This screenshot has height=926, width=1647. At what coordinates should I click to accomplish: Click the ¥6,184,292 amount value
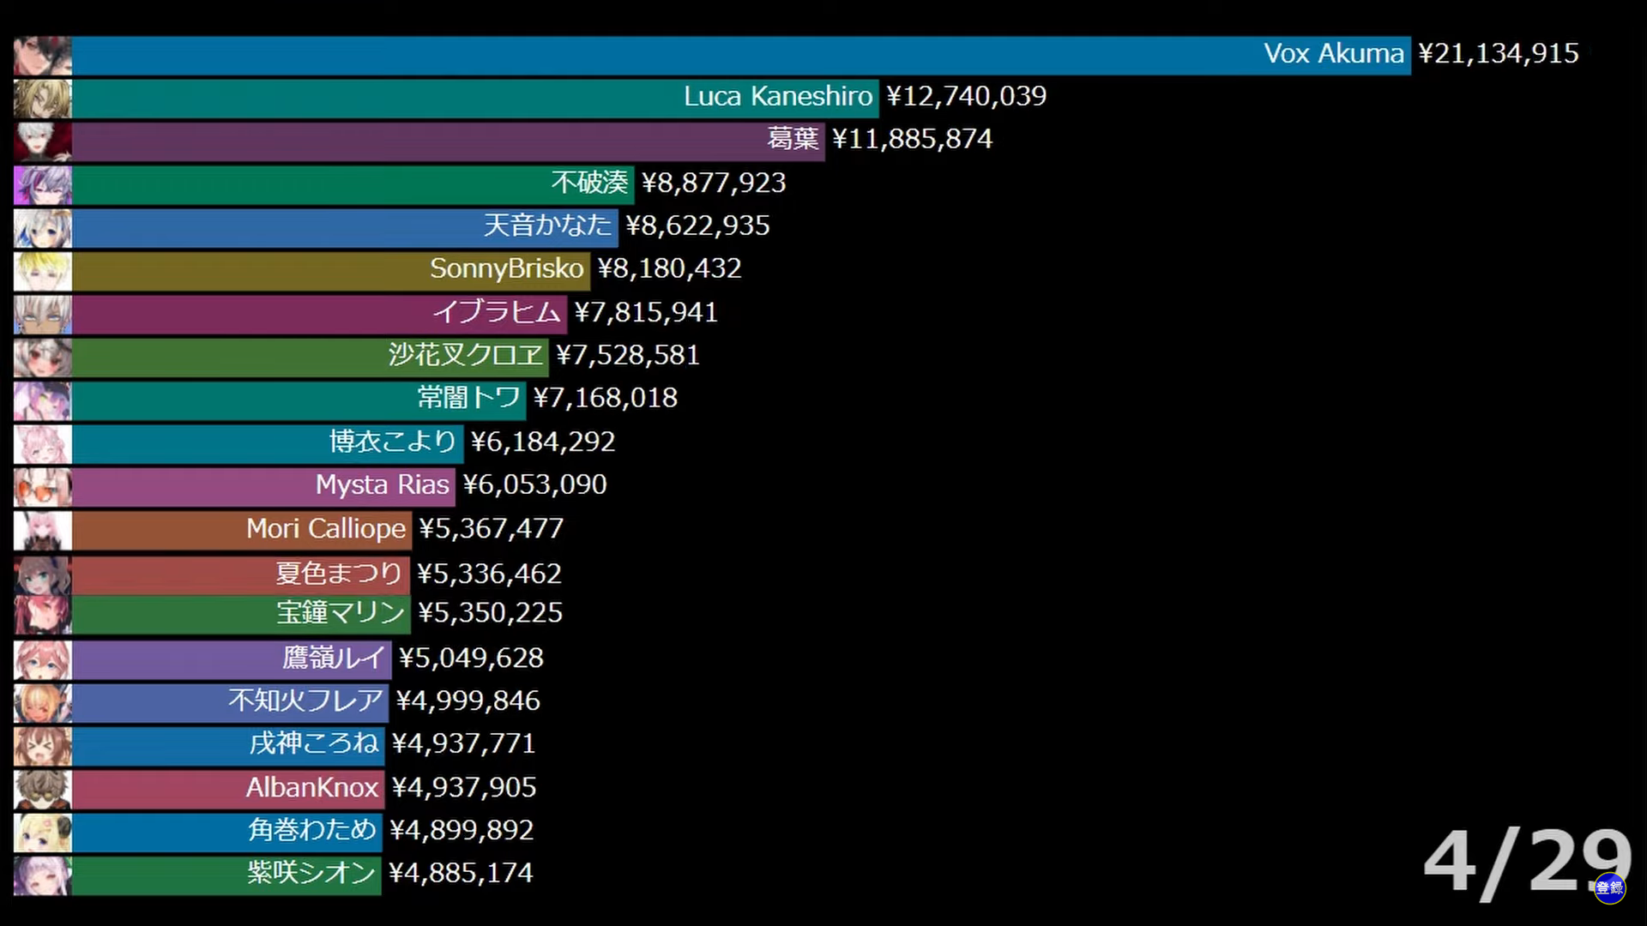[x=543, y=442]
